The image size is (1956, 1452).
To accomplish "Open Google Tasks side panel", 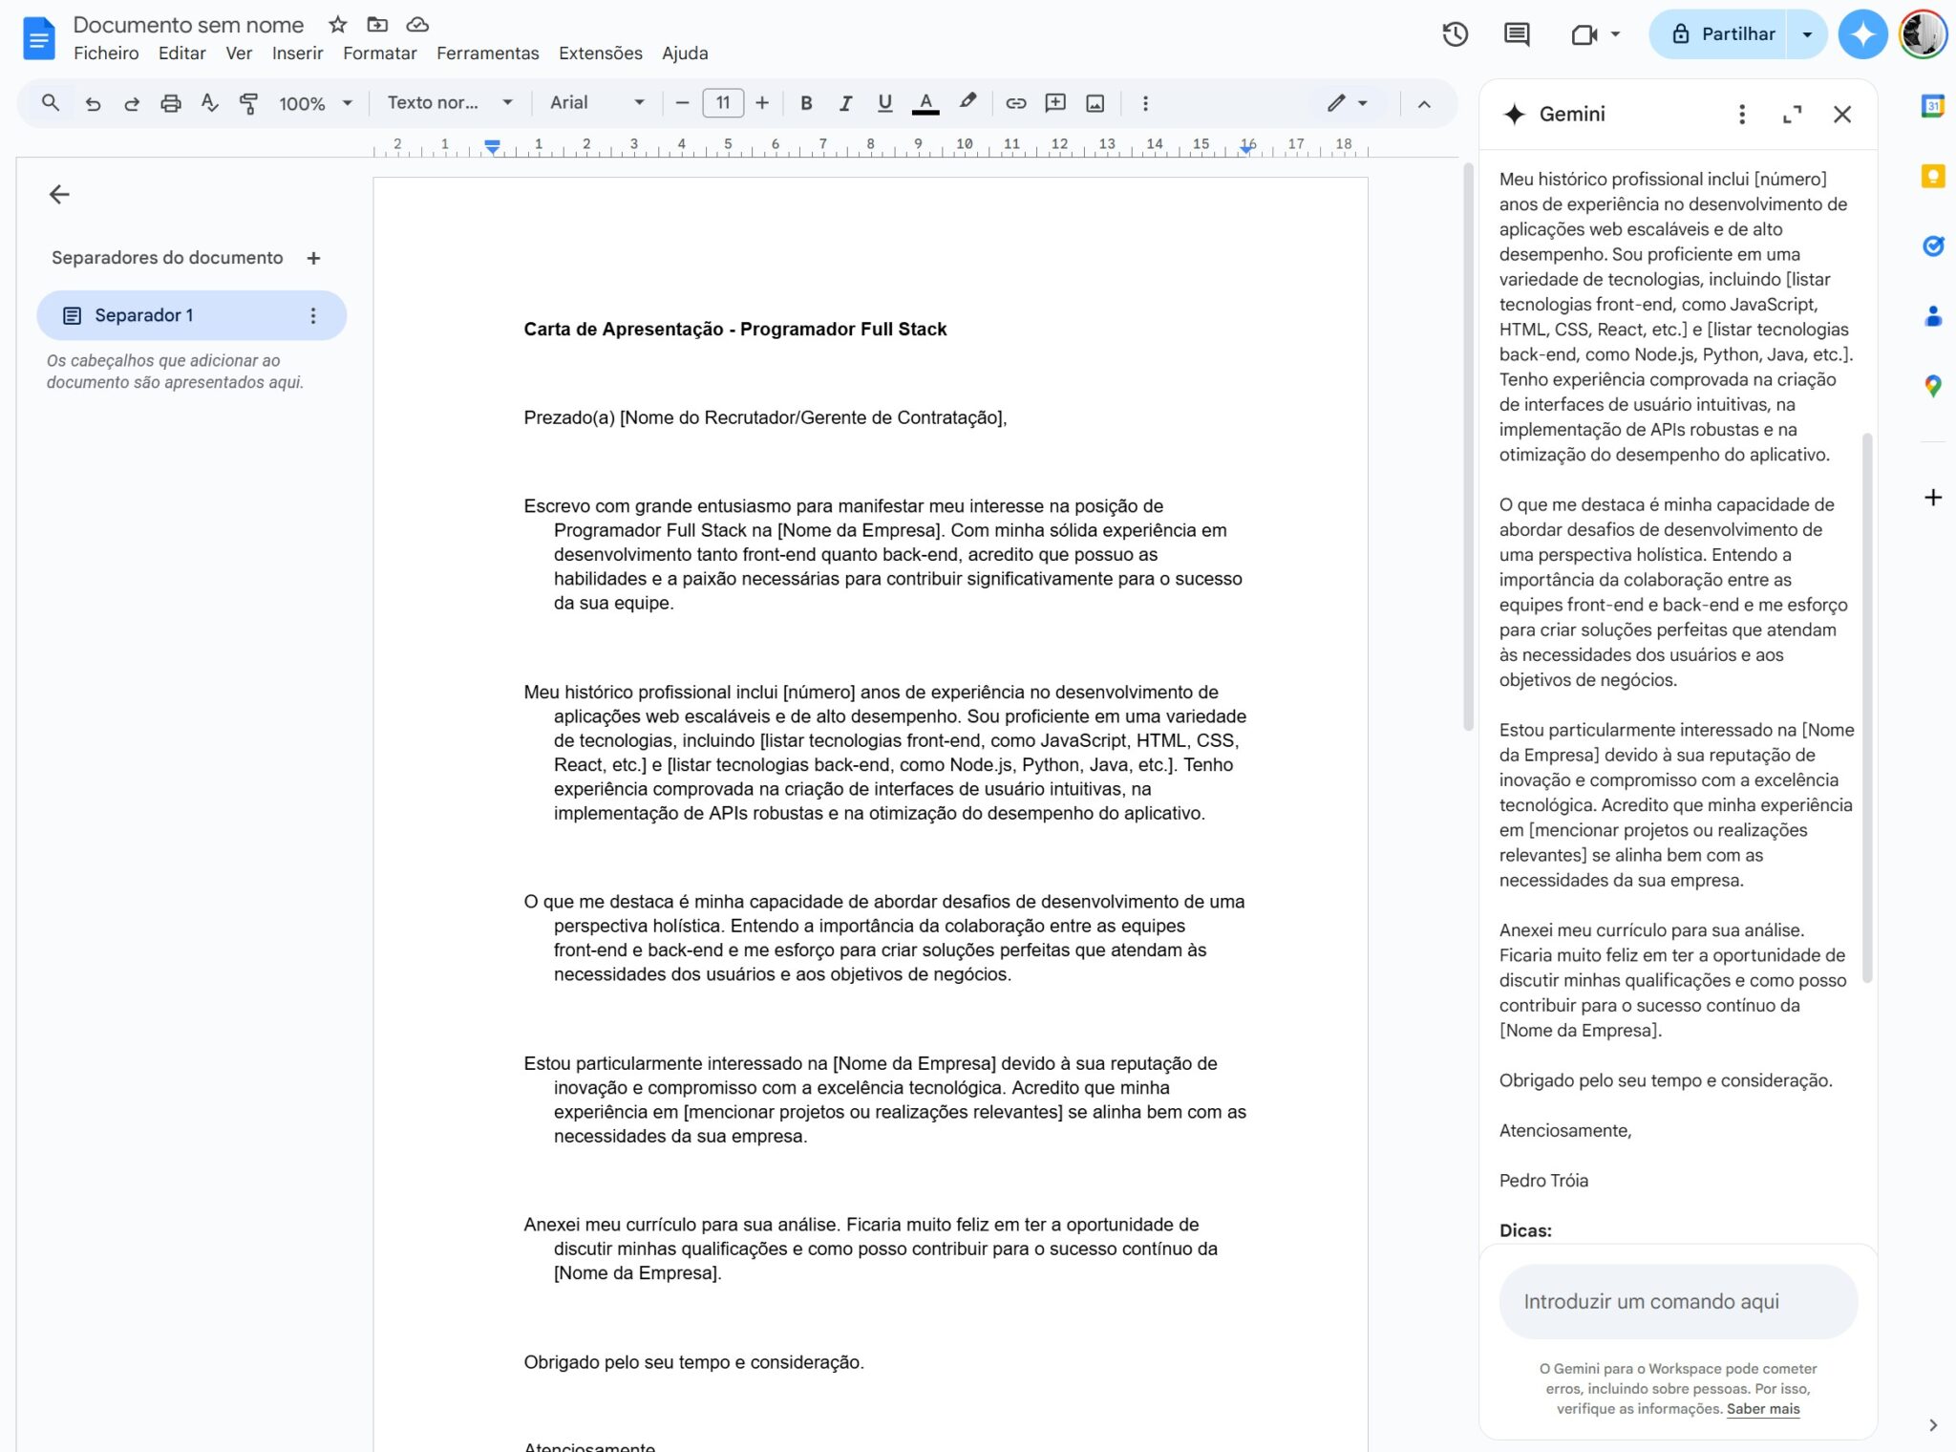I will coord(1933,246).
